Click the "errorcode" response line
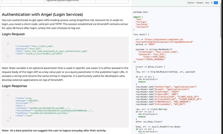 pyautogui.click(x=24, y=103)
